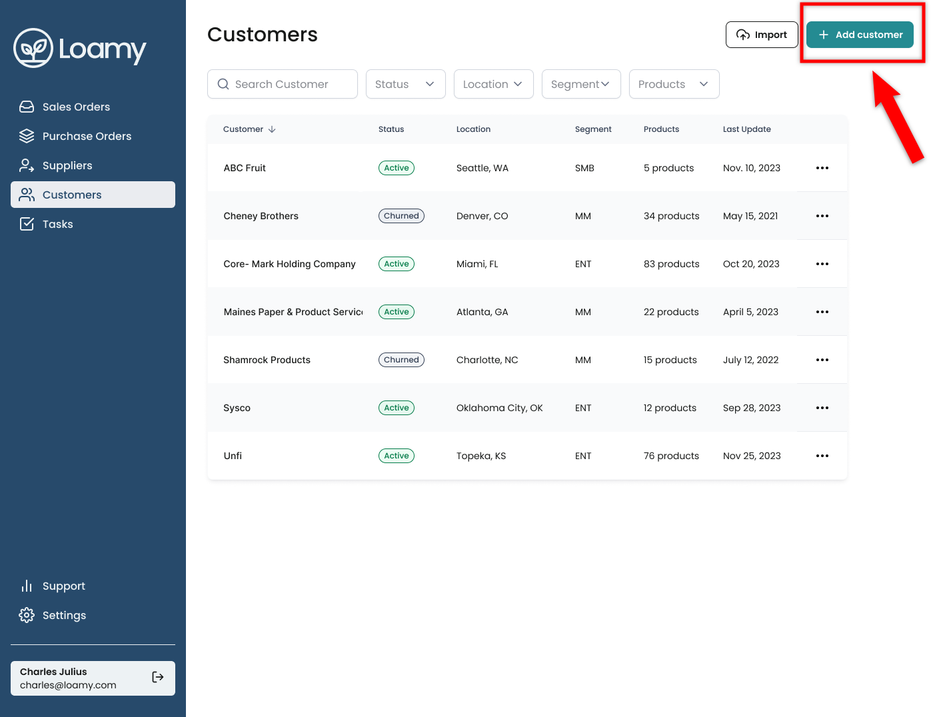This screenshot has height=717, width=949.
Task: Click the Oklahoma City, OK location cell
Action: [500, 408]
